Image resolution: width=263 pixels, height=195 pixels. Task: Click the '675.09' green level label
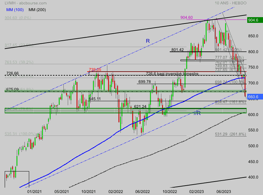[12, 89]
